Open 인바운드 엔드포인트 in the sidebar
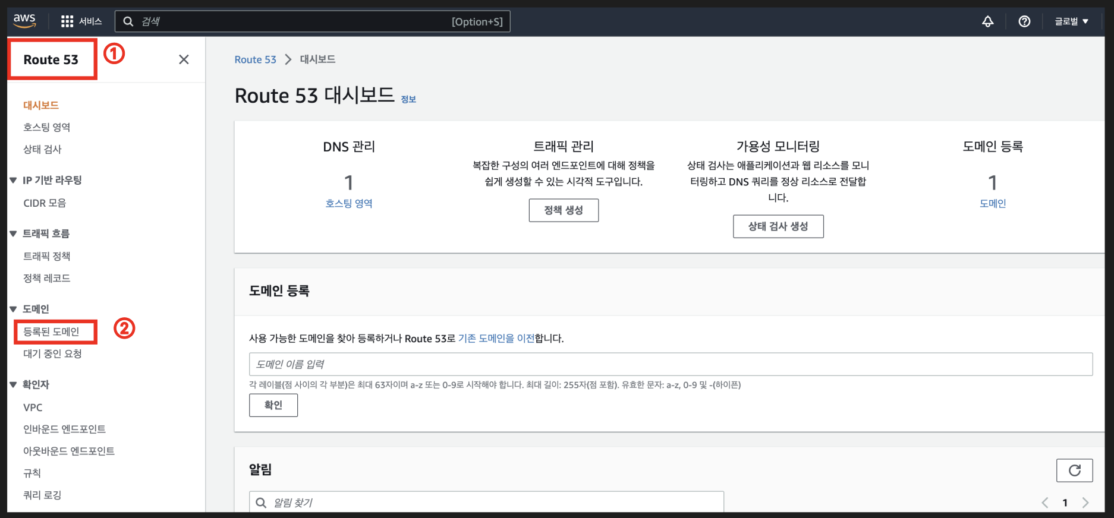Viewport: 1114px width, 518px height. tap(64, 429)
